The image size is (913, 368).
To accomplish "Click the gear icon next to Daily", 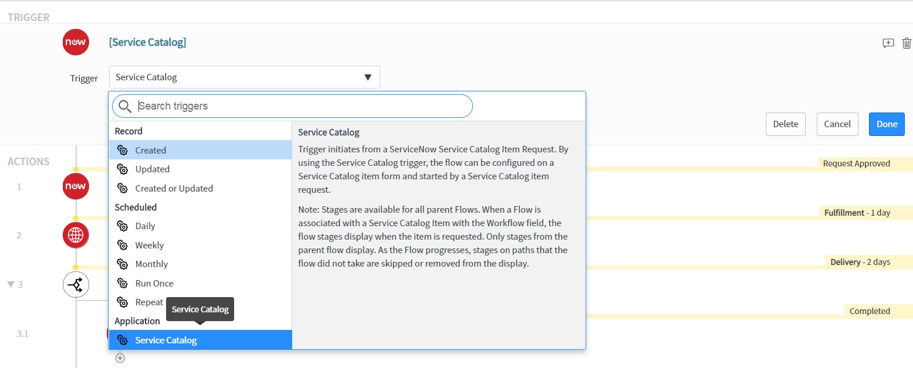I will pos(123,226).
